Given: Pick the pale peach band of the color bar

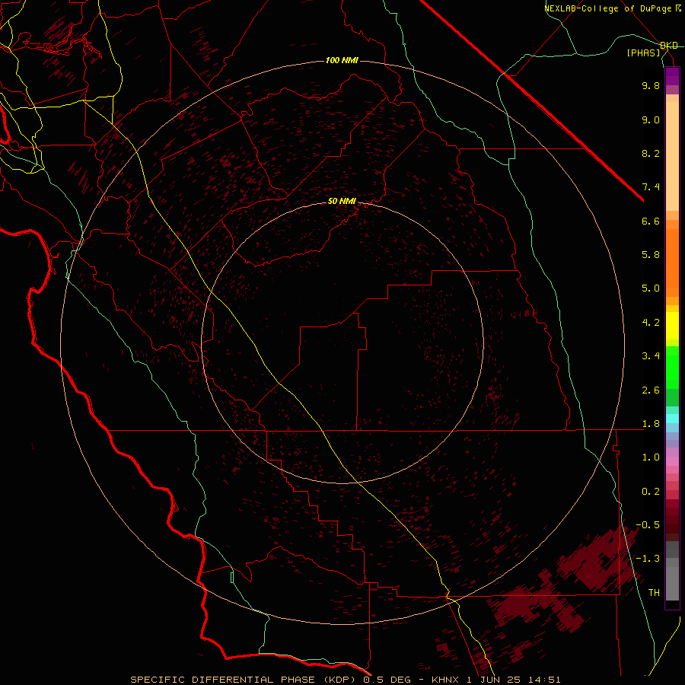Looking at the screenshot, I should point(672,156).
